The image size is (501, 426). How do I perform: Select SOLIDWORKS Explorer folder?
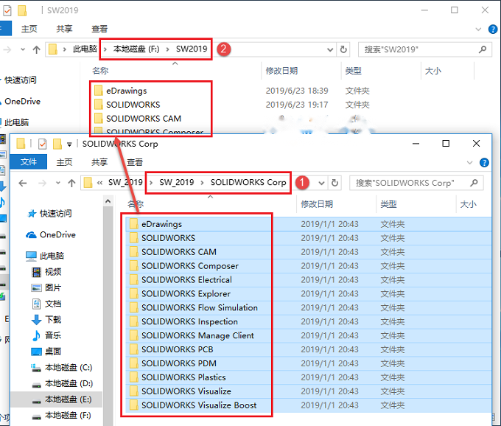click(x=186, y=293)
